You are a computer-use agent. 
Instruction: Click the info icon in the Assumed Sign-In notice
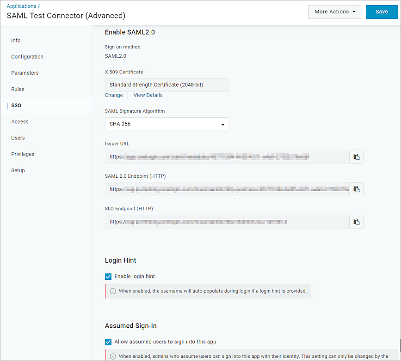(113, 355)
